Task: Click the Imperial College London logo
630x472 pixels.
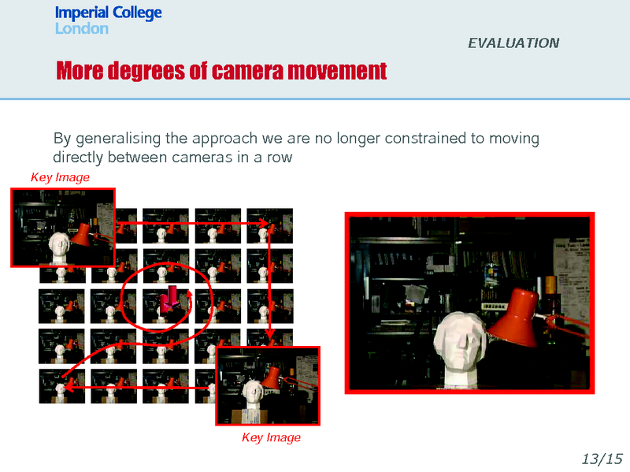Action: coord(108,20)
